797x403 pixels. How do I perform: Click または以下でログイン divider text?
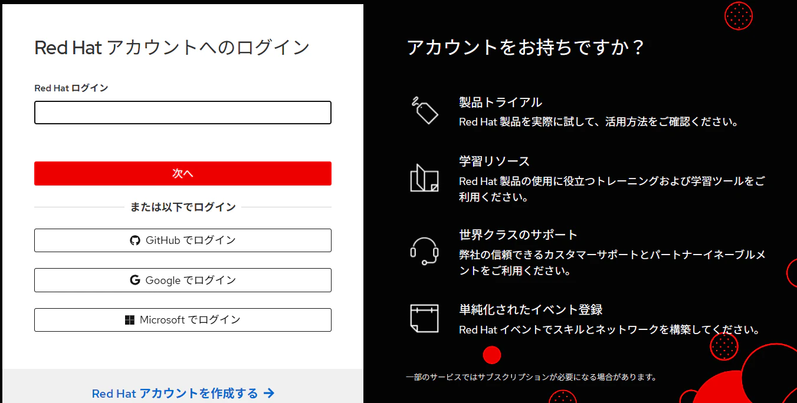[x=183, y=207]
